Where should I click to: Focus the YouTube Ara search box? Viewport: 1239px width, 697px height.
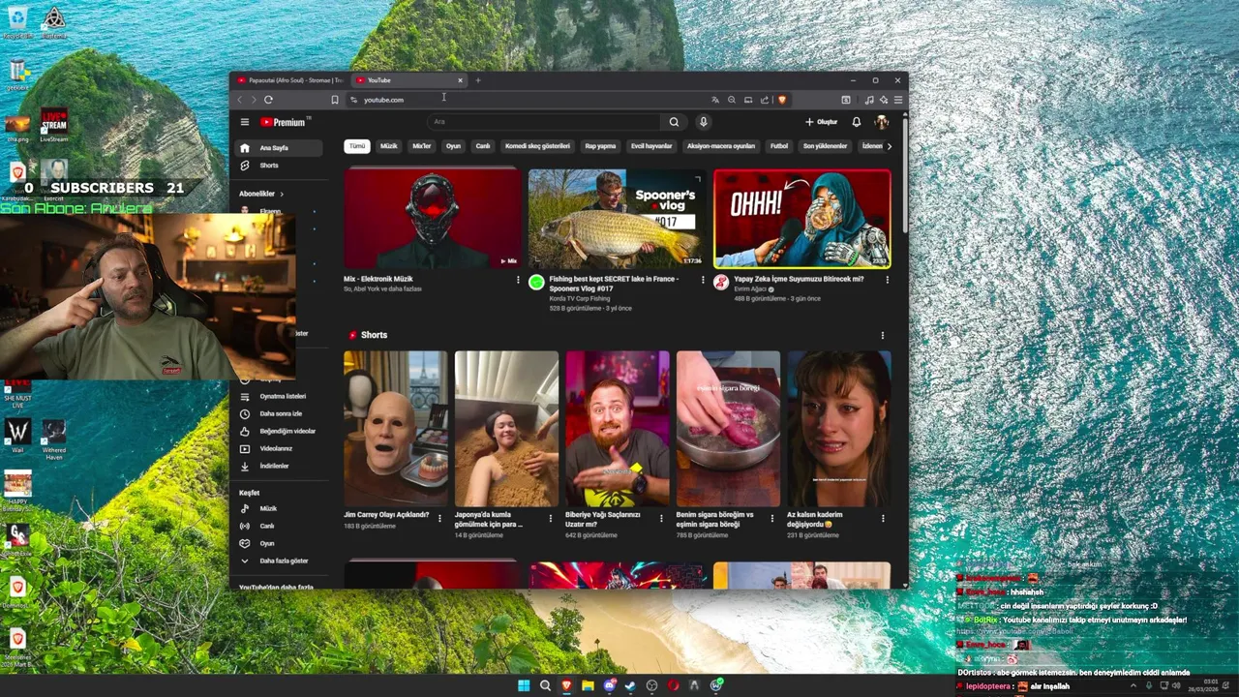(545, 122)
